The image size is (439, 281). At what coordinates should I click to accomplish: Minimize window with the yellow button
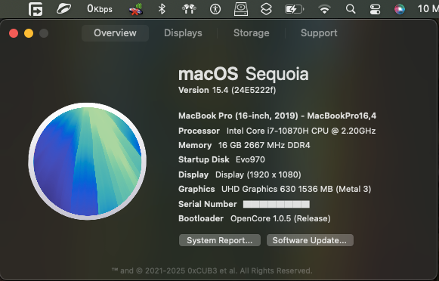pyautogui.click(x=29, y=33)
